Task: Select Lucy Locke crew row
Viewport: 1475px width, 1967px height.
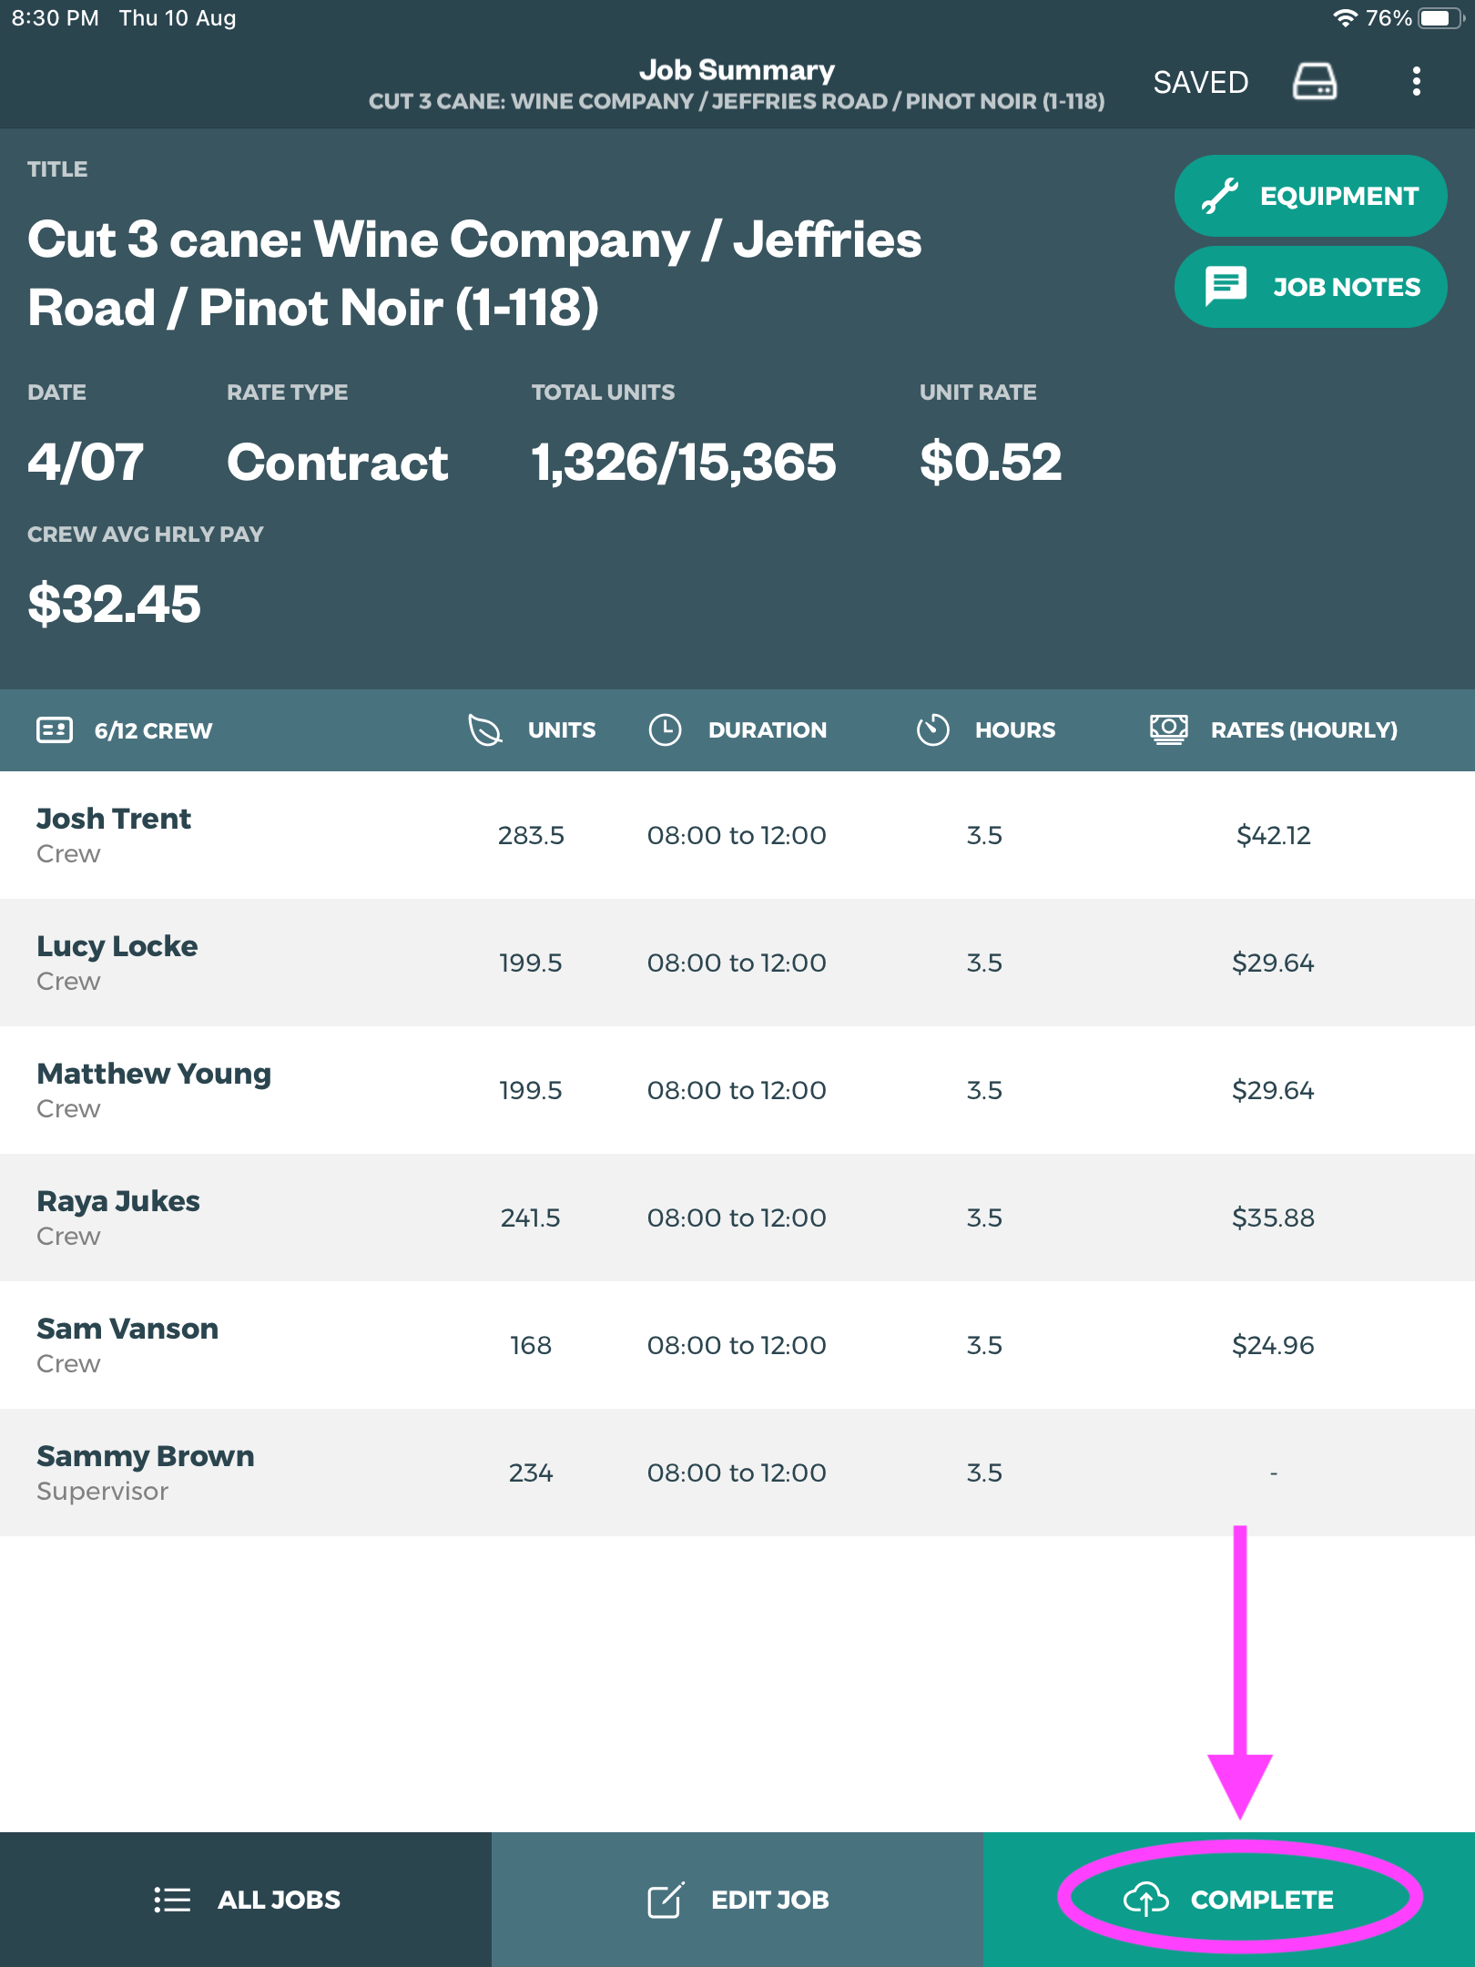Action: [x=737, y=963]
